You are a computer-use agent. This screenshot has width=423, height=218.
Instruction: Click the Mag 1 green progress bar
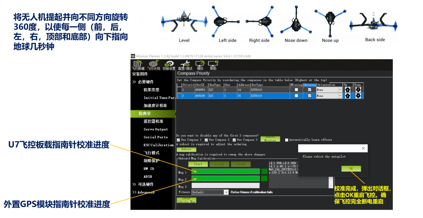click(x=225, y=171)
